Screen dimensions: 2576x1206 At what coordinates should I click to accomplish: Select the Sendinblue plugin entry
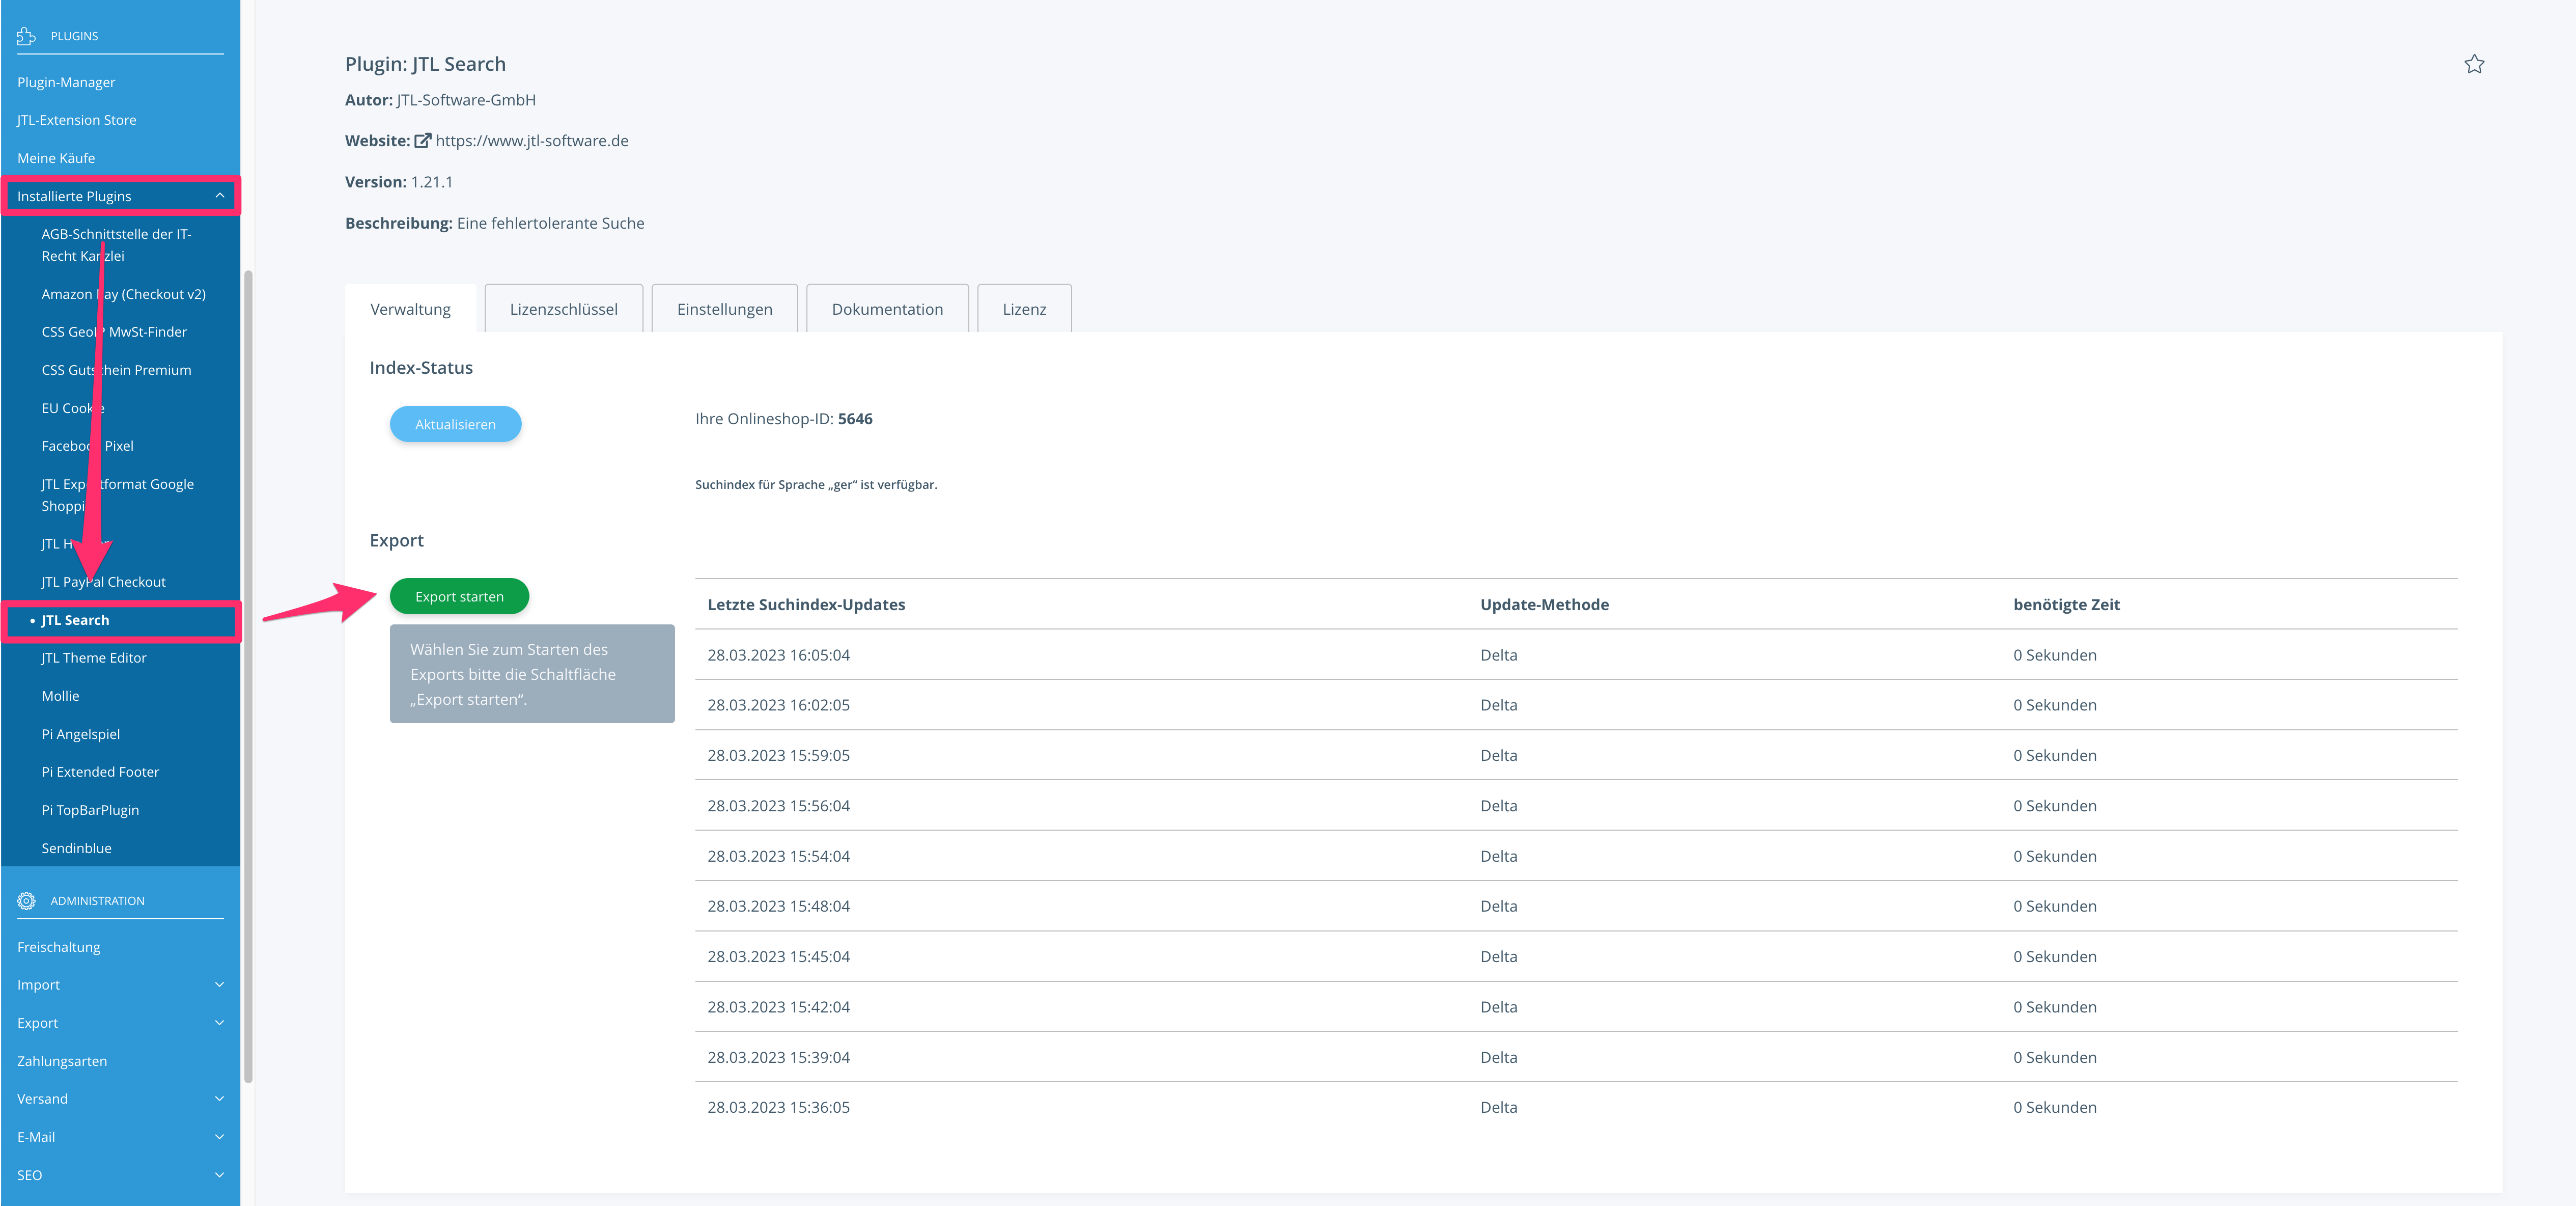pyautogui.click(x=76, y=848)
